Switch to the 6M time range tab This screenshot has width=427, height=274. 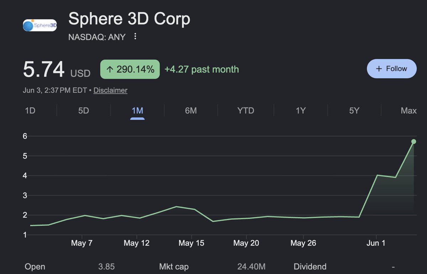(x=191, y=111)
